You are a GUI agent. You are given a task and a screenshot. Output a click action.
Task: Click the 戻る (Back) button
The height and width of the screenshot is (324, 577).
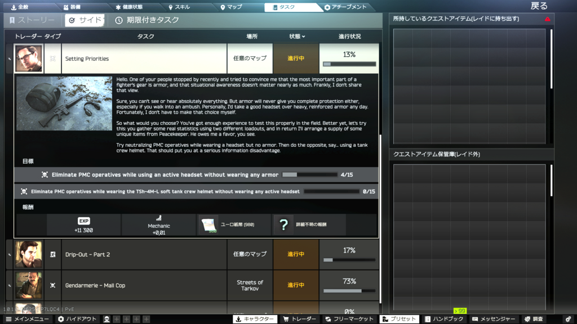coord(539,6)
